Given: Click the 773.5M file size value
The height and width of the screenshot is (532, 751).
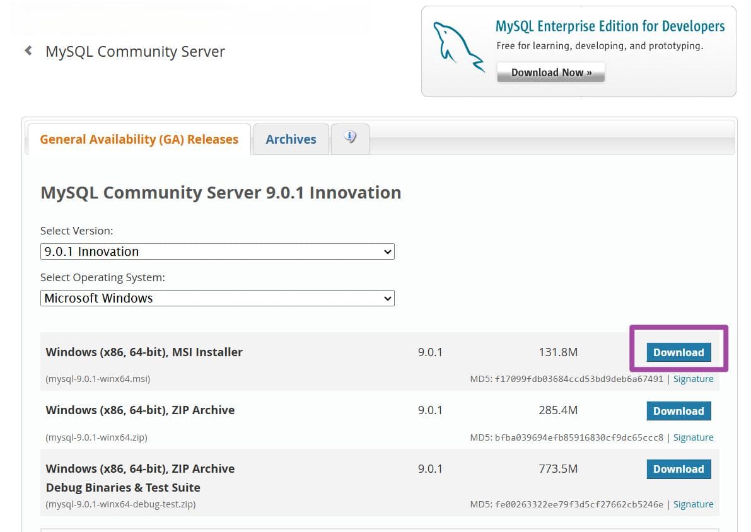Looking at the screenshot, I should [558, 468].
